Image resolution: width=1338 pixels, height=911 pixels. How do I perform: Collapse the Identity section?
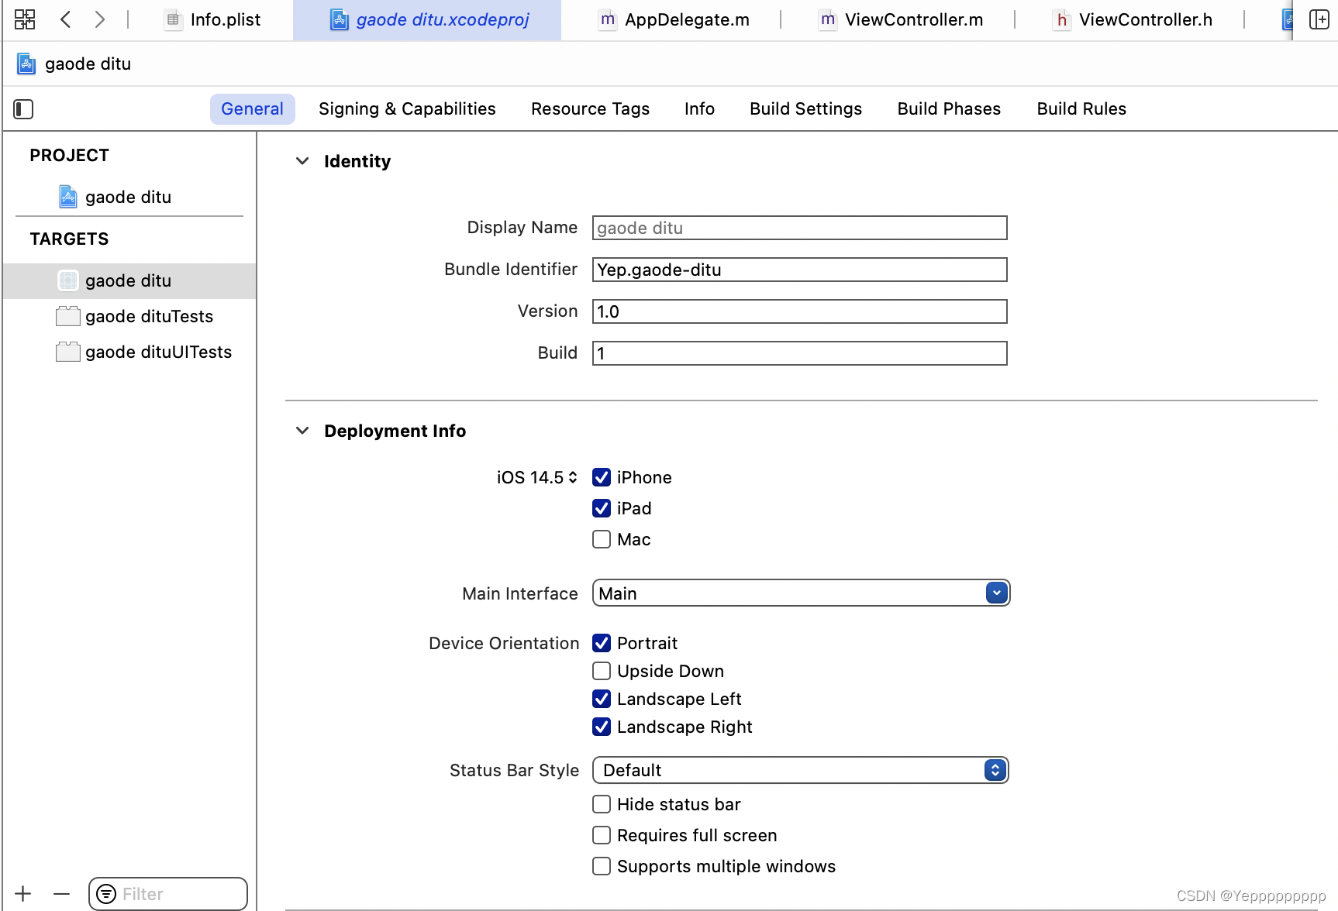coord(302,161)
